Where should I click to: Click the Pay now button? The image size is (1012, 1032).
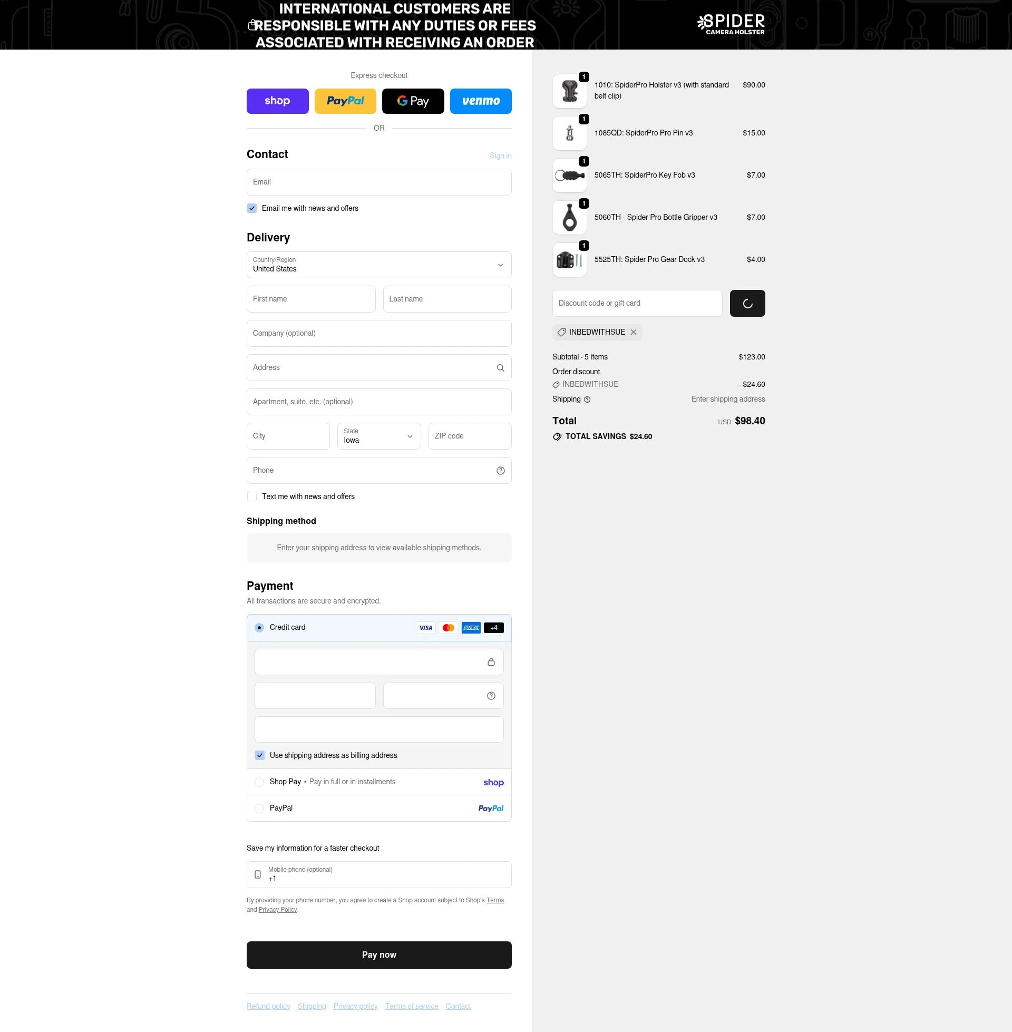click(378, 955)
